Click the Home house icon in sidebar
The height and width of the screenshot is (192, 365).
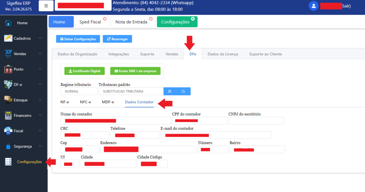click(x=8, y=23)
